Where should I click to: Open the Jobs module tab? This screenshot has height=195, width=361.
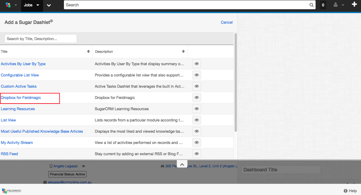click(x=28, y=5)
